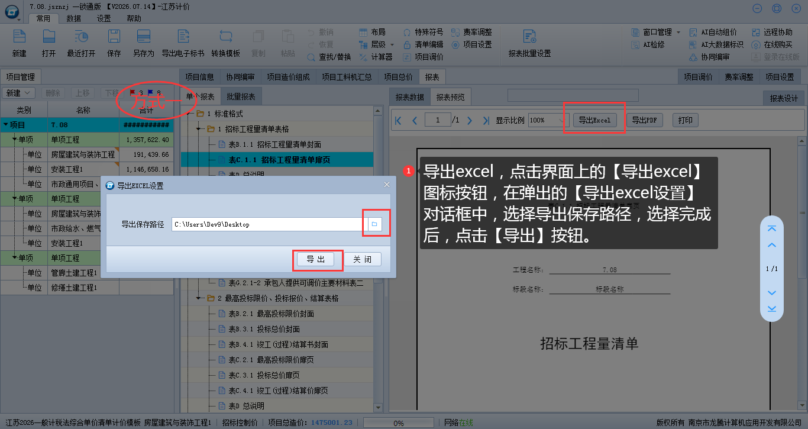
Task: Open 查找/替换 find and replace
Action: (x=330, y=57)
